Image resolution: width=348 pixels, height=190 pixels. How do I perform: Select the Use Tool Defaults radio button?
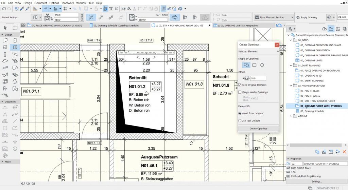(x=240, y=120)
